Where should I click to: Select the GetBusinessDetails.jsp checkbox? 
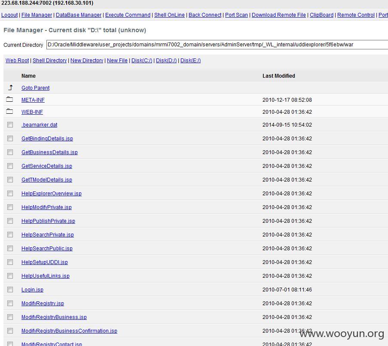10,152
